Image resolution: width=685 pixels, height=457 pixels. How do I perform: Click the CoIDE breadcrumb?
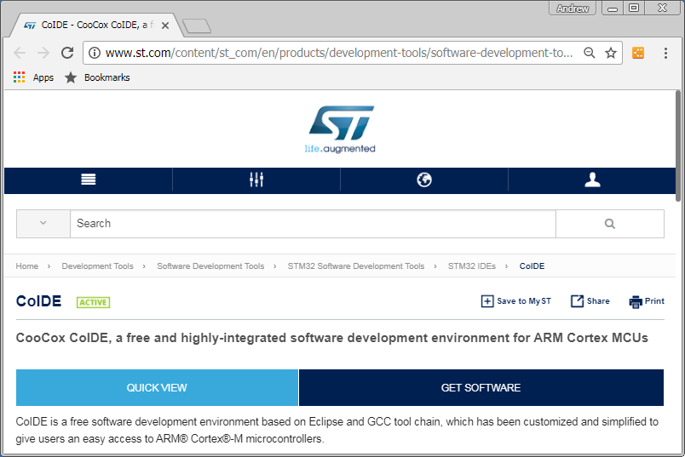[x=532, y=266]
